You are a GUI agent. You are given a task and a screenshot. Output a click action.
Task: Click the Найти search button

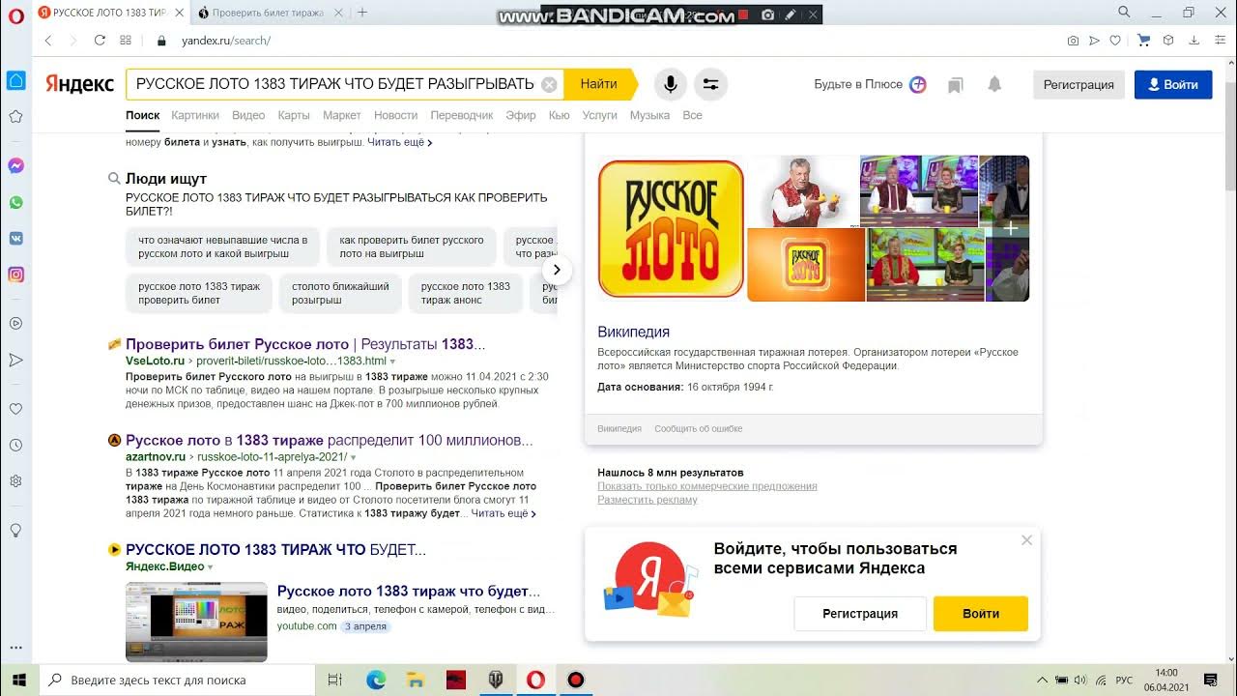pos(599,84)
